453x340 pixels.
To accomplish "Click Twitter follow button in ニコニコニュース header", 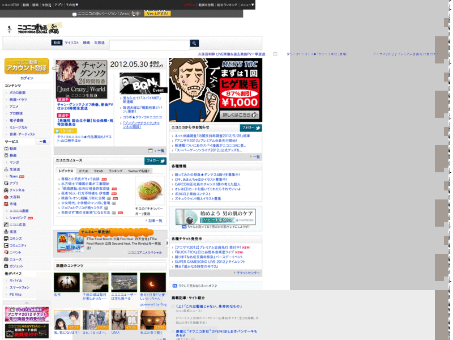I will click(x=155, y=161).
